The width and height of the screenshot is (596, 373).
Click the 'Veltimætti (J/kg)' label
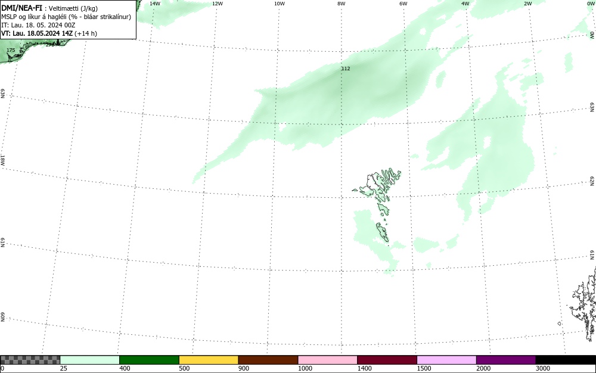(x=73, y=9)
